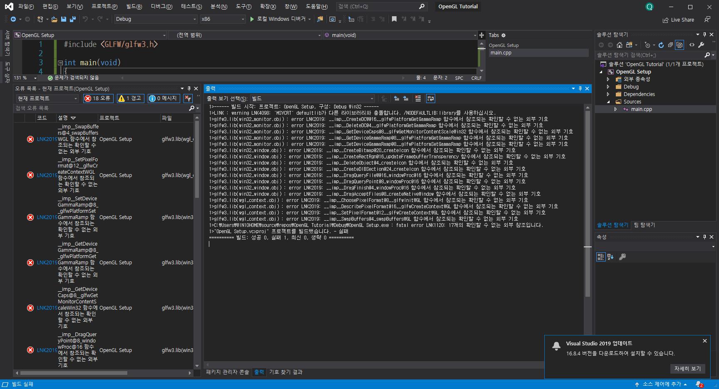The height and width of the screenshot is (389, 719).
Task: Toggle Show All Files in Solution Explorer
Action: tap(679, 45)
